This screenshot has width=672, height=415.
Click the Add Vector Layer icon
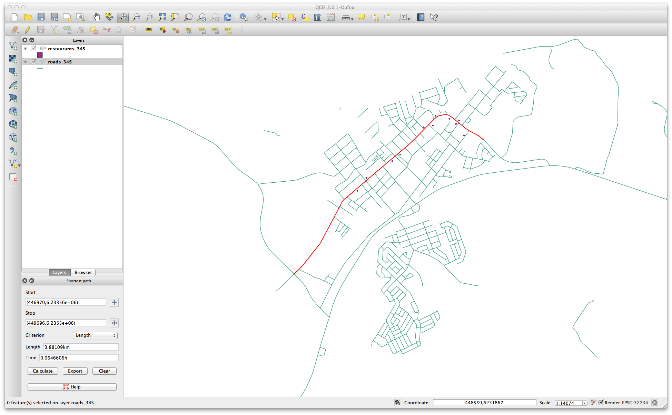coord(13,45)
